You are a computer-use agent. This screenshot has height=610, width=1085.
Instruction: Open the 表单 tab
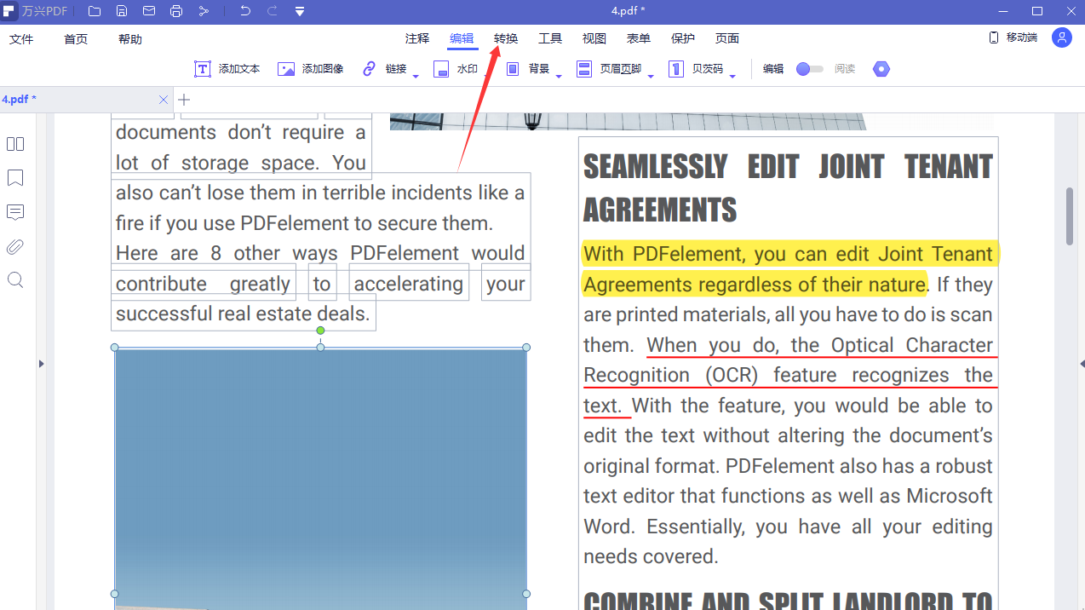(x=639, y=38)
